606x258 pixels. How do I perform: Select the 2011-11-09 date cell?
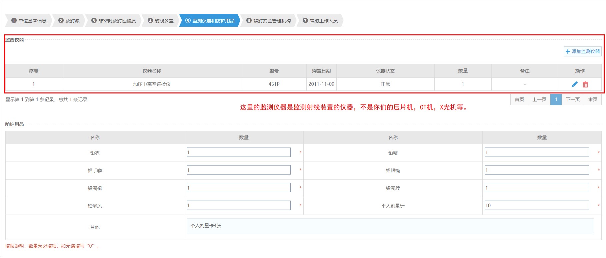click(321, 84)
